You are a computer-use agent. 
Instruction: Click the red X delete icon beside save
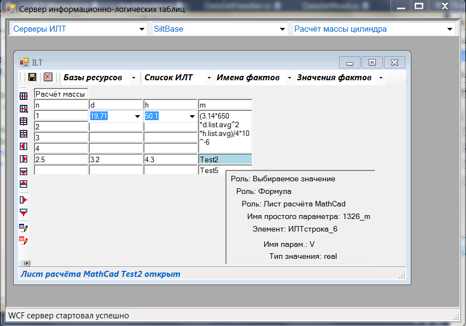coord(48,77)
